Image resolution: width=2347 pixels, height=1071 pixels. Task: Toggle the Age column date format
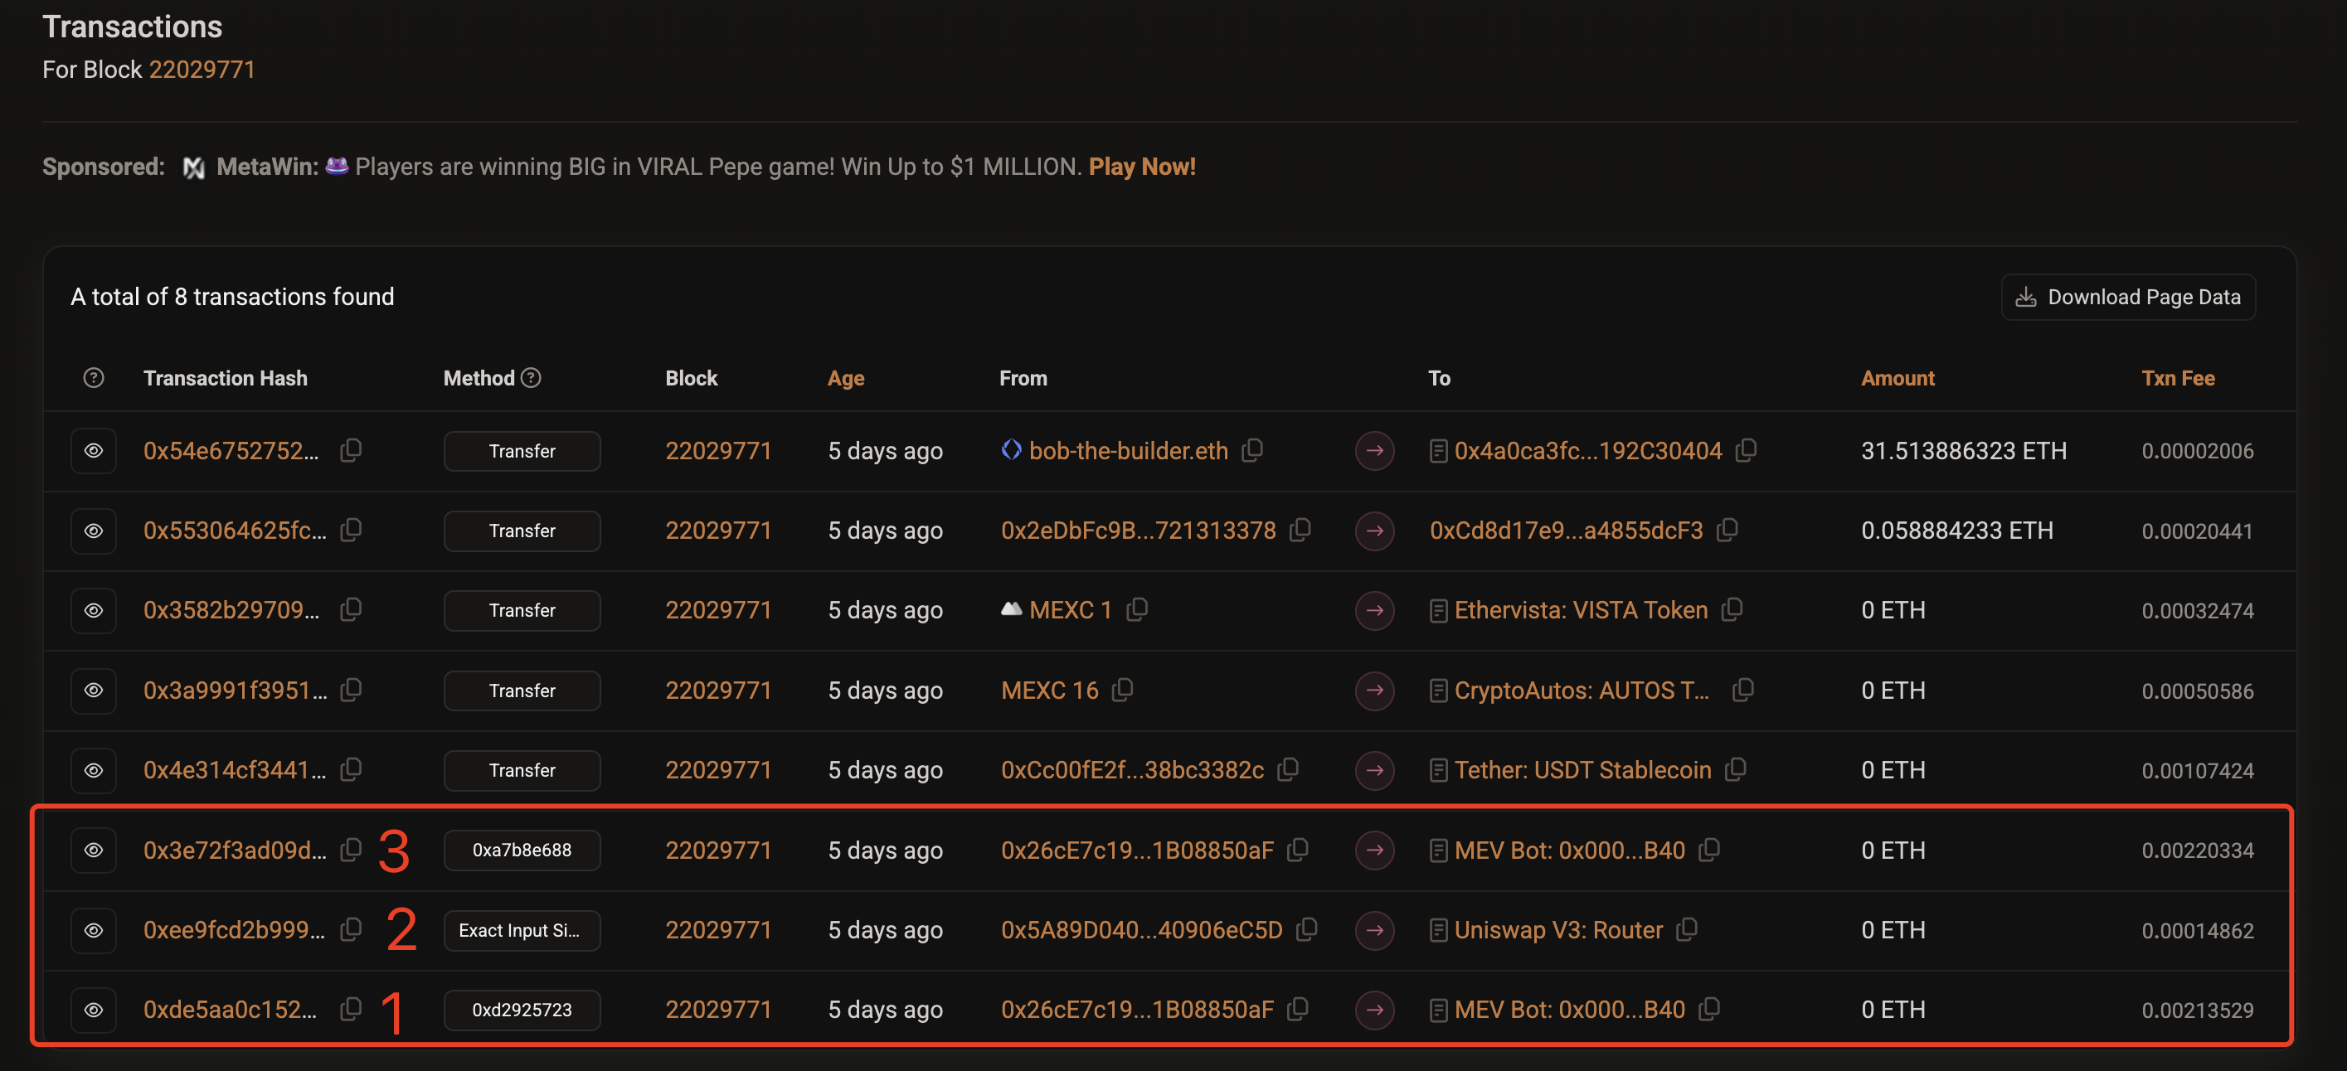click(846, 378)
